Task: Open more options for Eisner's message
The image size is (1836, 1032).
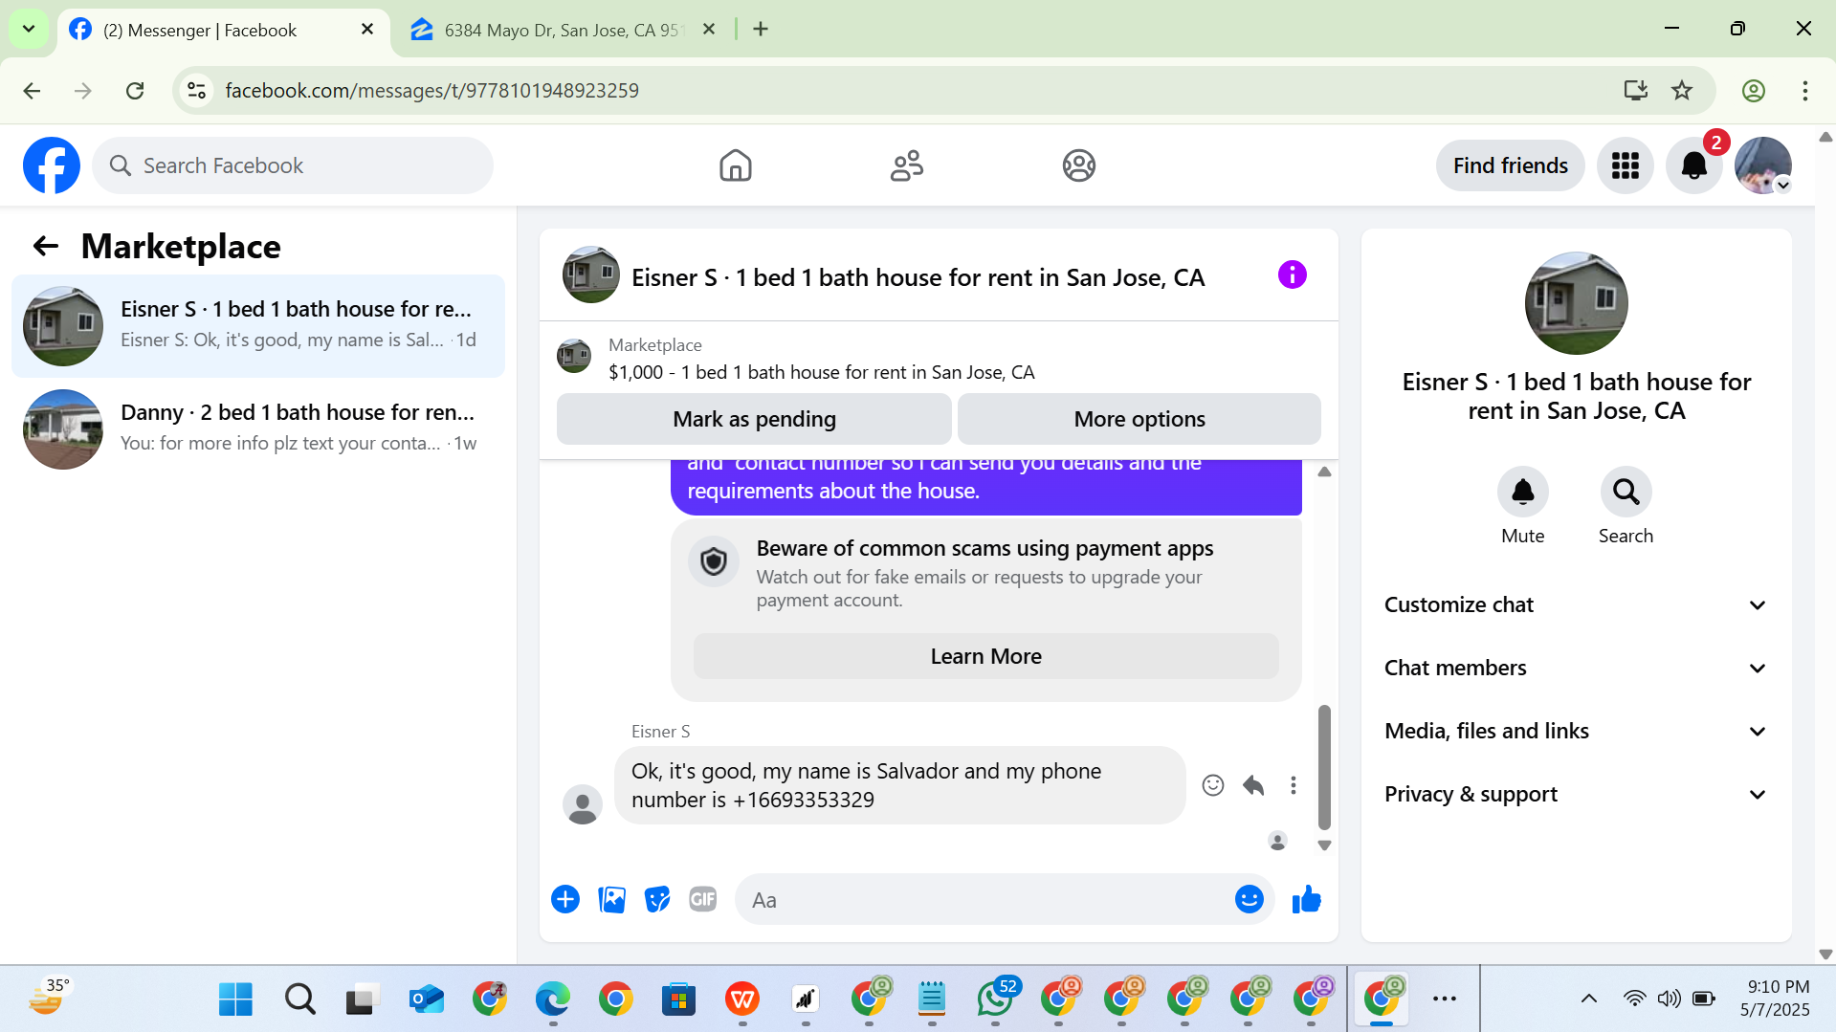Action: tap(1293, 785)
